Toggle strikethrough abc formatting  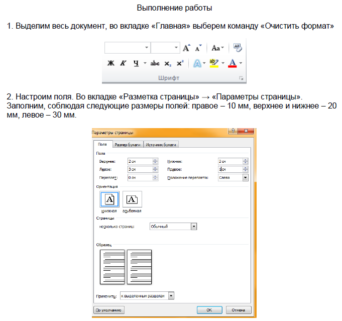(x=155, y=63)
